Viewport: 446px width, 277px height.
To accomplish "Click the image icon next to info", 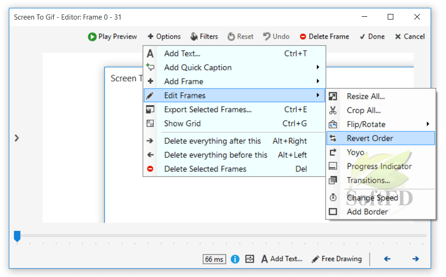I will tap(250, 259).
